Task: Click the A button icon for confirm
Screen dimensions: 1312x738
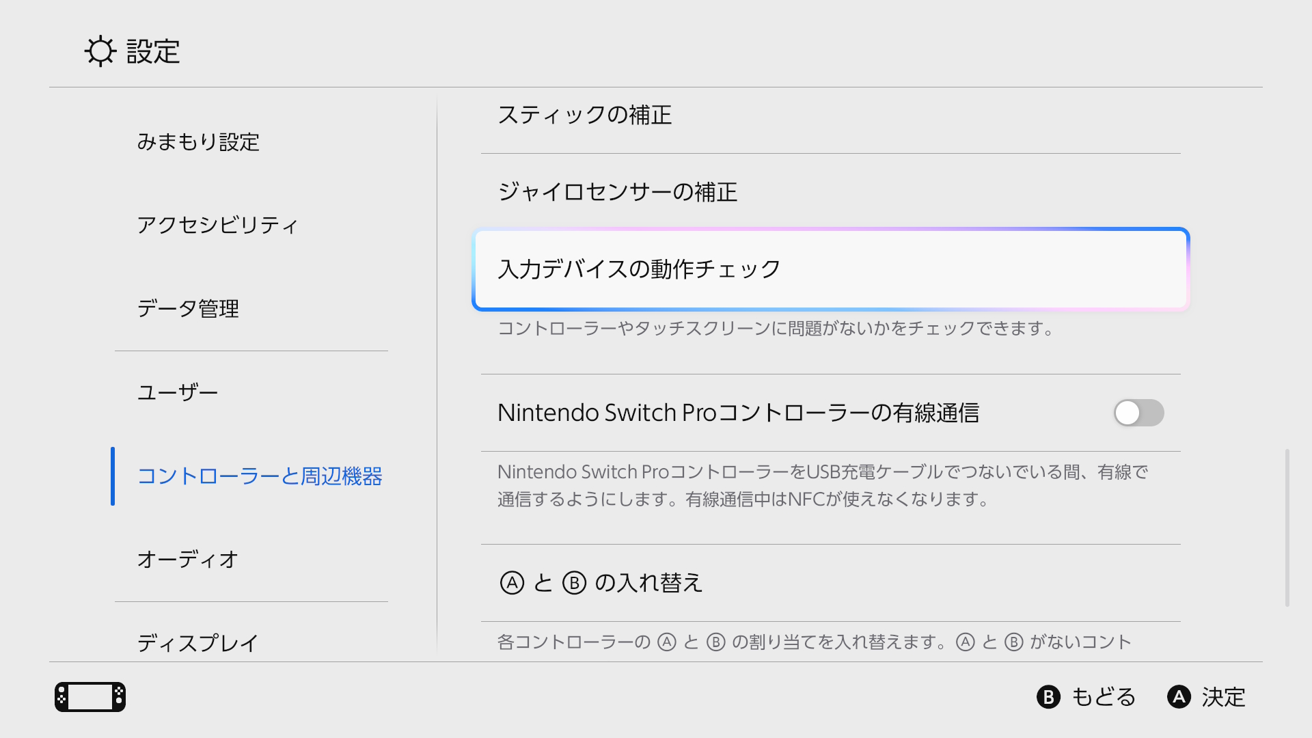Action: pos(1179,697)
